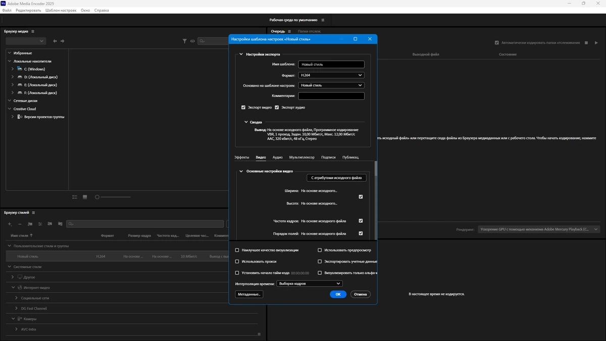This screenshot has width=606, height=341.
Task: Open the Формат H.264 dropdown
Action: click(x=331, y=75)
